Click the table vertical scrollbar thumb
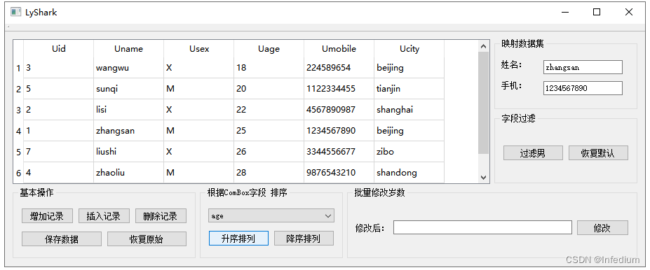 click(x=483, y=103)
